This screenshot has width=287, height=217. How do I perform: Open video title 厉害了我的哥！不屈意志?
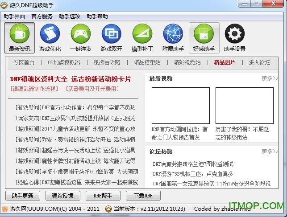[242, 133]
